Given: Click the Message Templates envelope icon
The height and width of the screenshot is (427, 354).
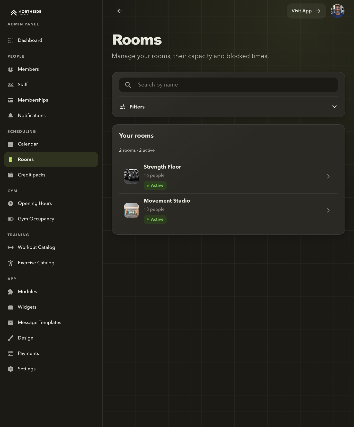Looking at the screenshot, I should pyautogui.click(x=11, y=323).
